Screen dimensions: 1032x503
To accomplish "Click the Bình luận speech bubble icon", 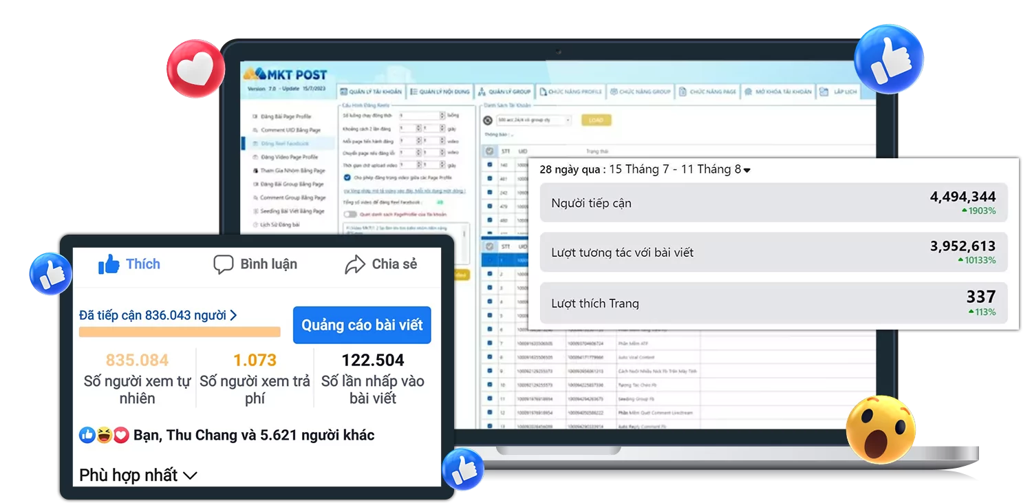I will pos(224,265).
